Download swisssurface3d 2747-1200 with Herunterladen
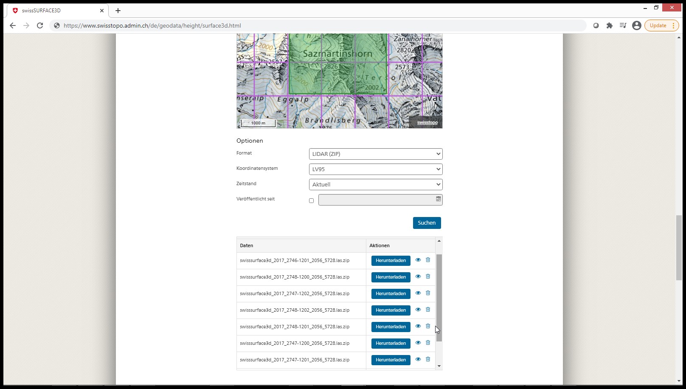Viewport: 686px width, 389px height. pyautogui.click(x=391, y=344)
